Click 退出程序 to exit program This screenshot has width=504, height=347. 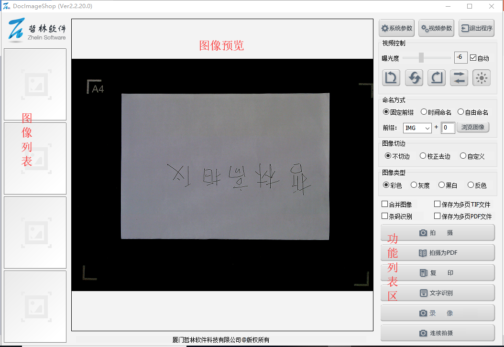coord(476,28)
